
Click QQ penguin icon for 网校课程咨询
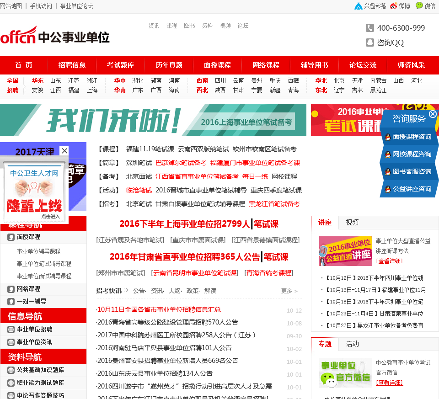[388, 154]
